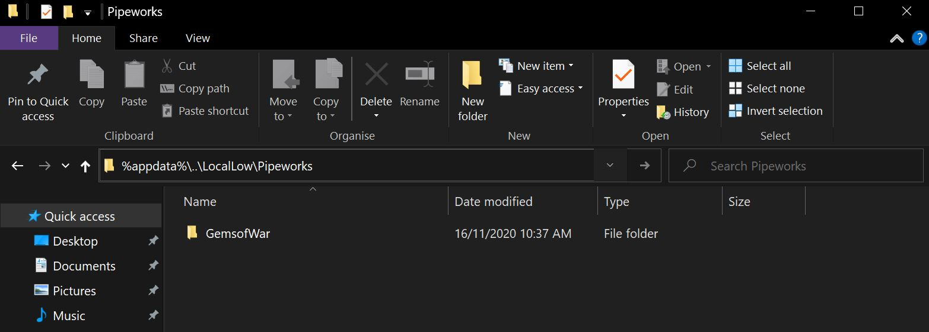Click the pin icon beside Documents
Image resolution: width=929 pixels, height=332 pixels.
coord(153,266)
